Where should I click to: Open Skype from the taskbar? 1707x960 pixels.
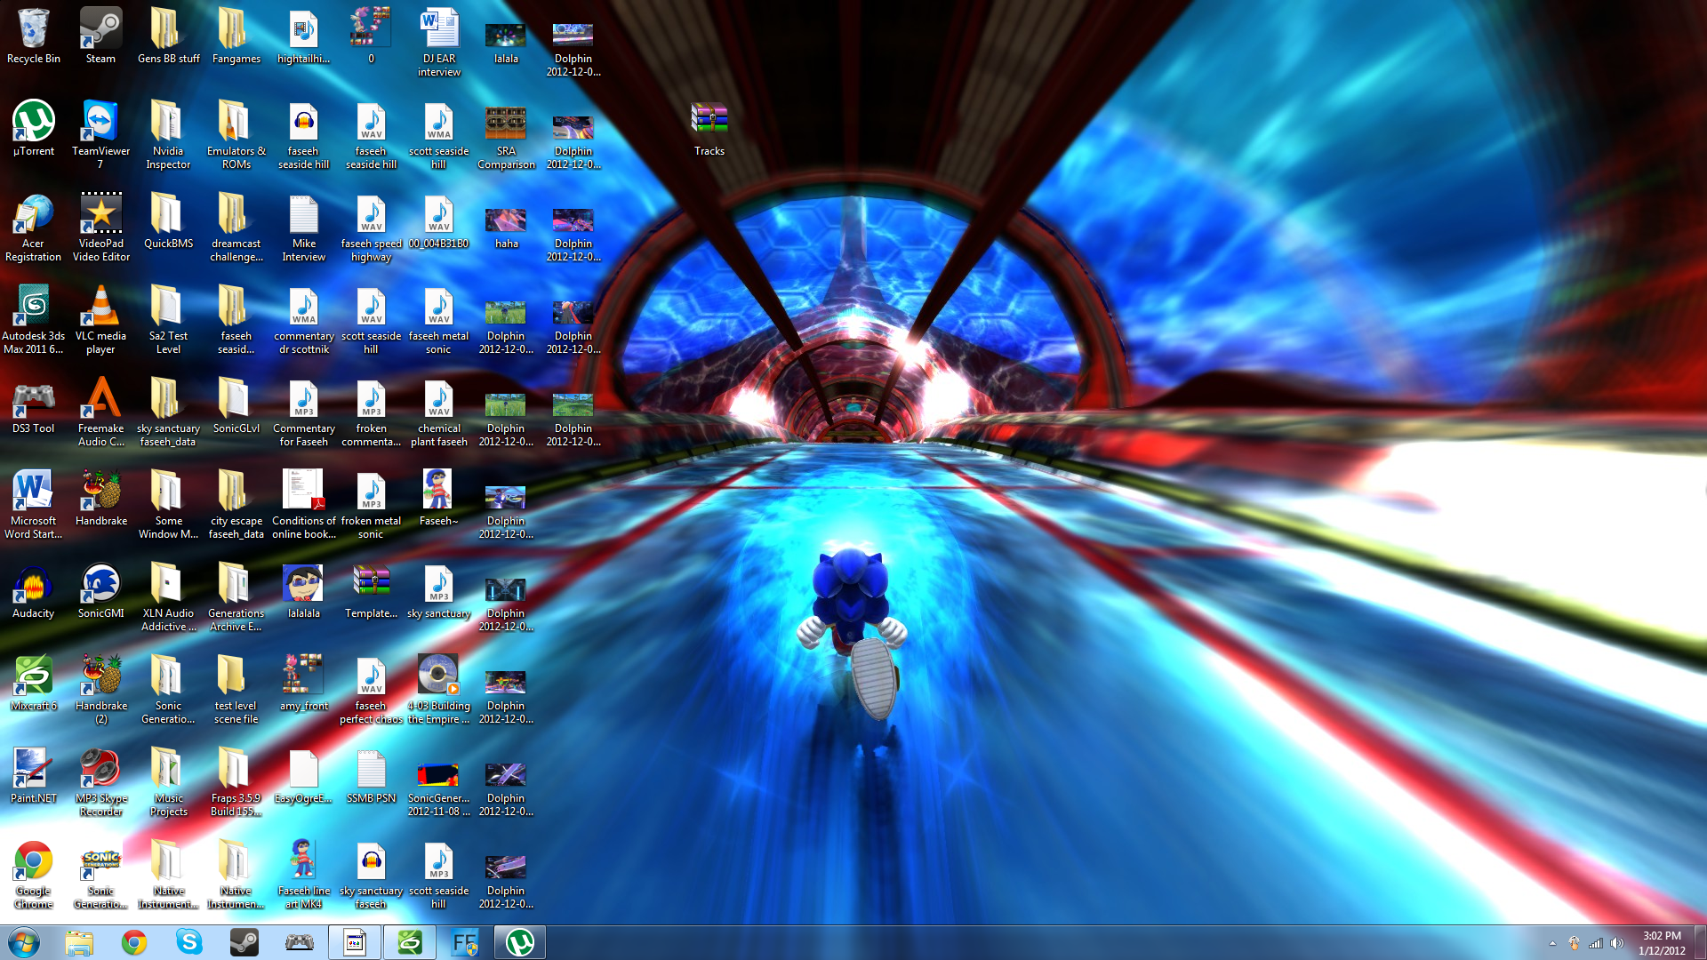(x=189, y=942)
